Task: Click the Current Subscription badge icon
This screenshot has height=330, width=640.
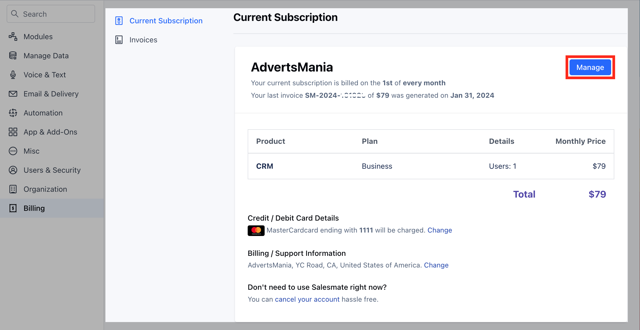Action: (x=119, y=21)
